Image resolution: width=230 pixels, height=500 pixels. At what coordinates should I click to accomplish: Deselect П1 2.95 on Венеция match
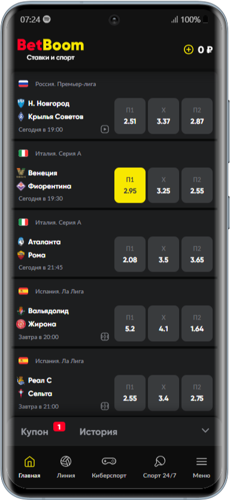(x=130, y=185)
